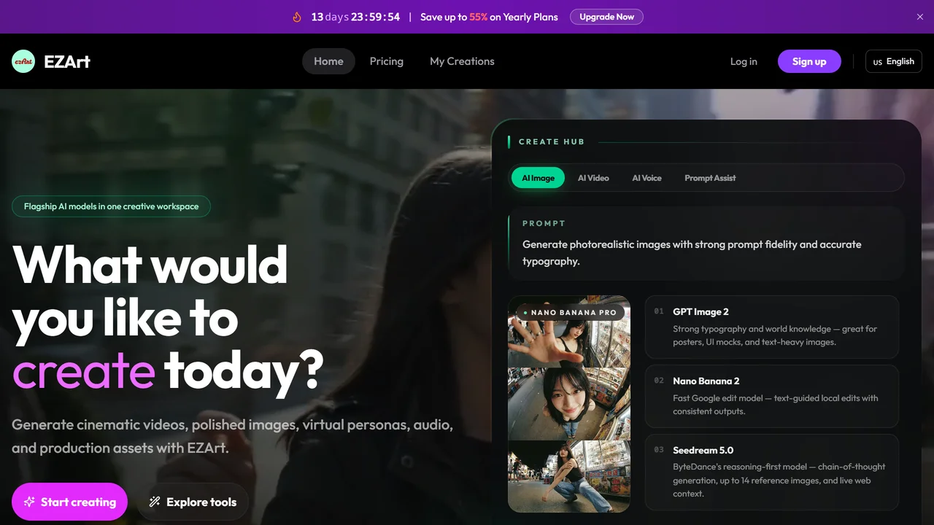Select the Seedream 5.0 model card
The image size is (934, 525).
coord(772,472)
